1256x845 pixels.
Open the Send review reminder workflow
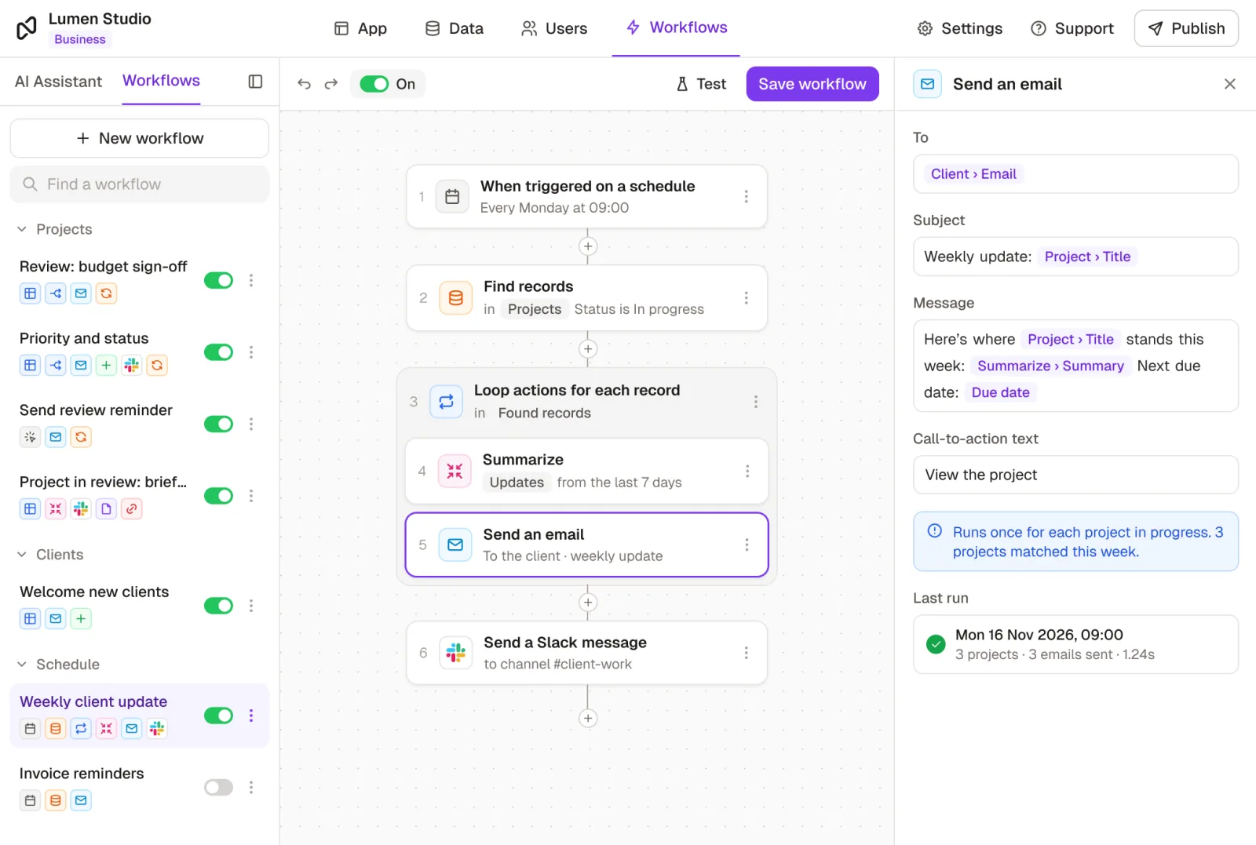click(96, 410)
